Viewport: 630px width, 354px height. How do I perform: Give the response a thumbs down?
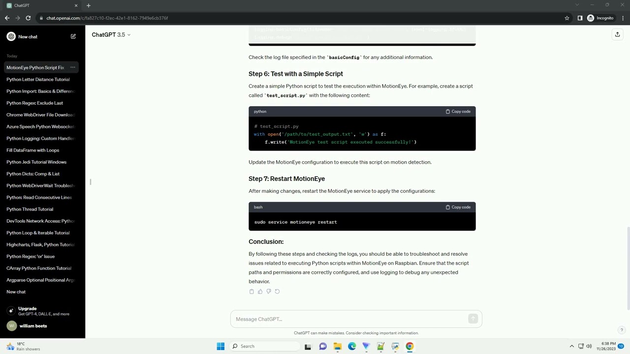point(268,292)
